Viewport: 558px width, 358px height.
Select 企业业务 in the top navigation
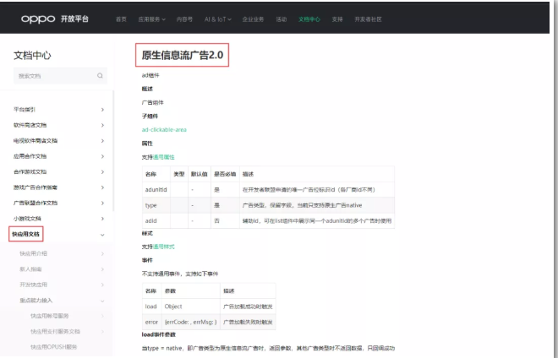pos(253,19)
